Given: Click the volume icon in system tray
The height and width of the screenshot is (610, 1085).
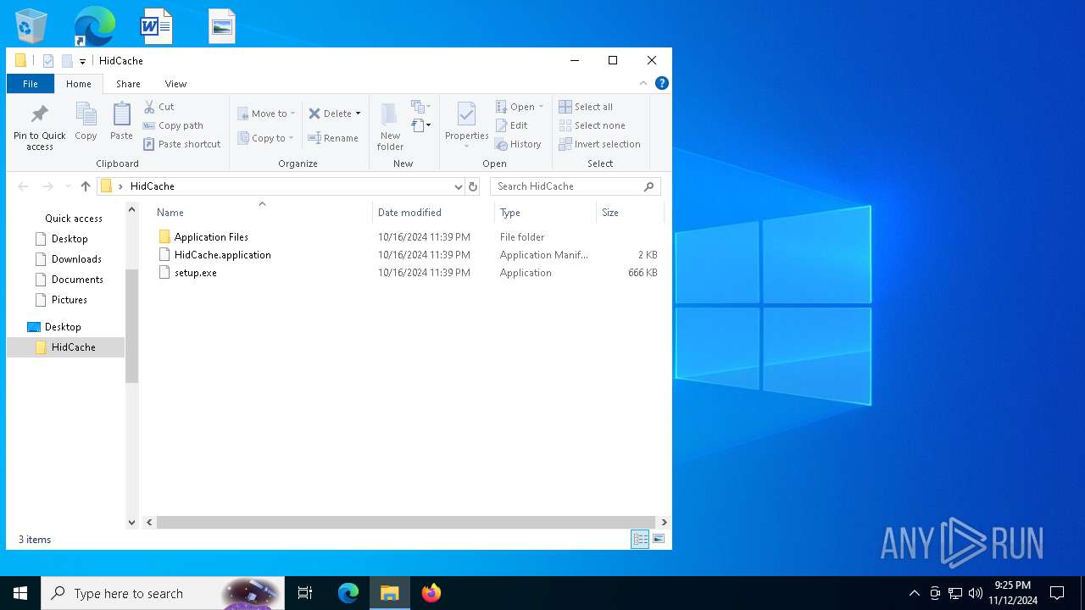Looking at the screenshot, I should point(975,593).
